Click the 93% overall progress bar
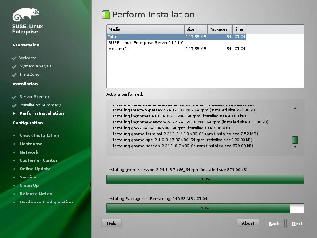 click(x=205, y=208)
